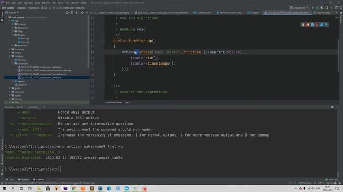343x192 pixels.
Task: Show hidden editor tabs dropdown arrow
Action: [x=337, y=13]
